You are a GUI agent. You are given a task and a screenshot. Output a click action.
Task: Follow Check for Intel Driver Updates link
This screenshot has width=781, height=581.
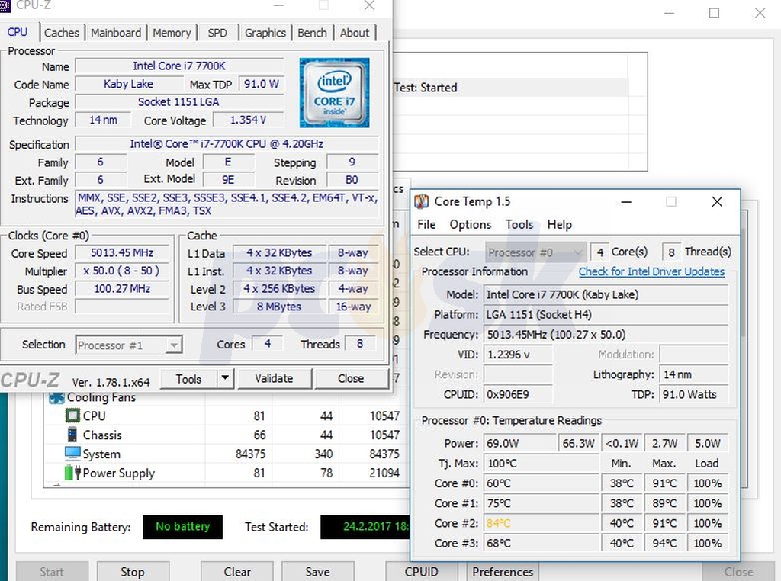(x=651, y=272)
